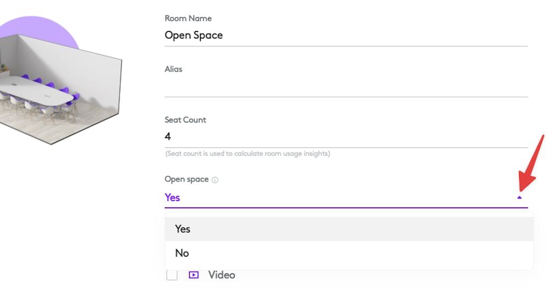The height and width of the screenshot is (293, 551).
Task: Click the "Seat Count" label
Action: (186, 119)
